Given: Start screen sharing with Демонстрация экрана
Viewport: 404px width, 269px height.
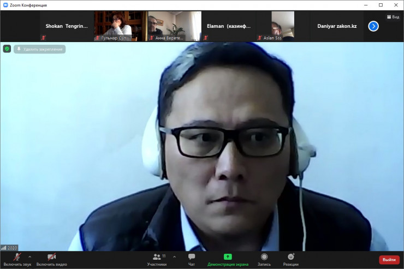Looking at the screenshot, I should [228, 257].
